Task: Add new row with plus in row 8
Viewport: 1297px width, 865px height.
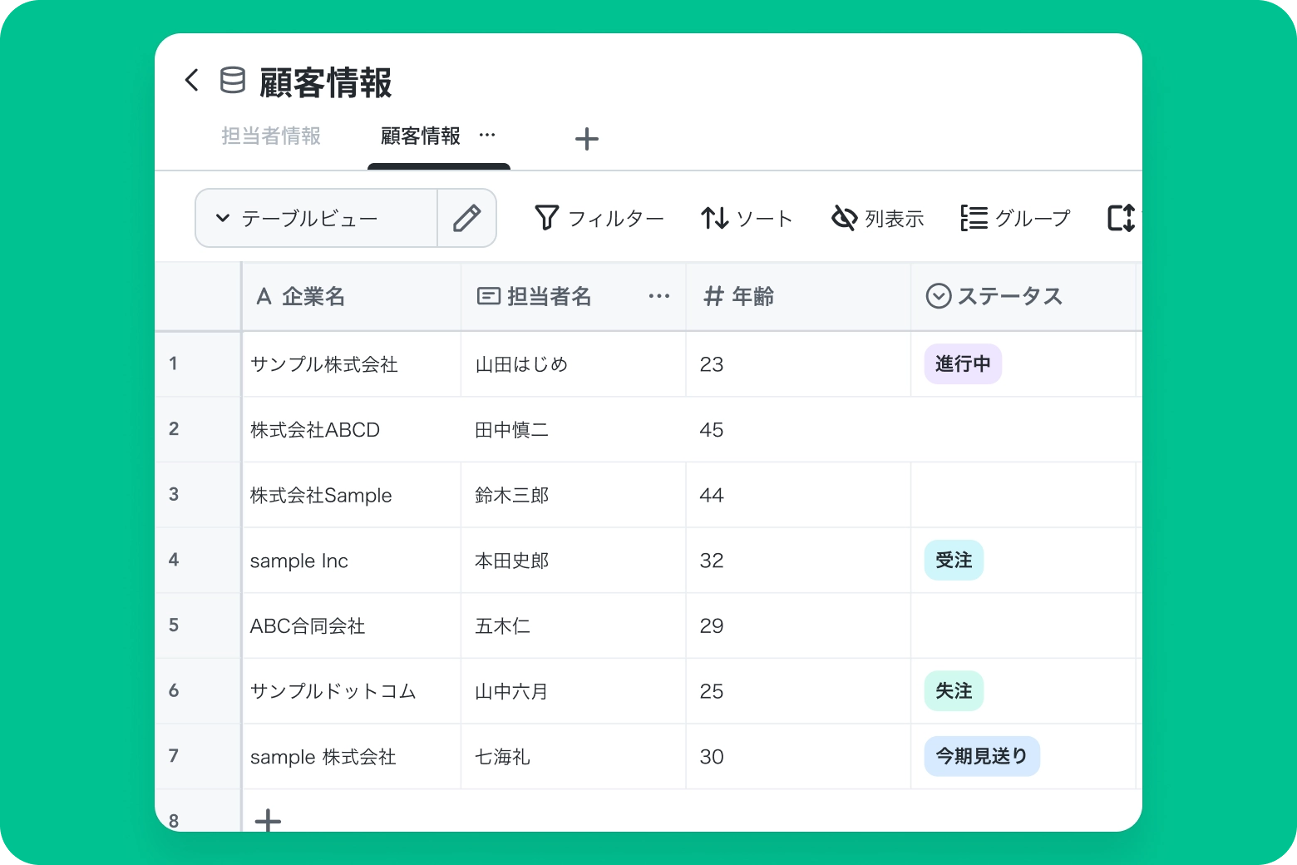Action: click(x=268, y=820)
